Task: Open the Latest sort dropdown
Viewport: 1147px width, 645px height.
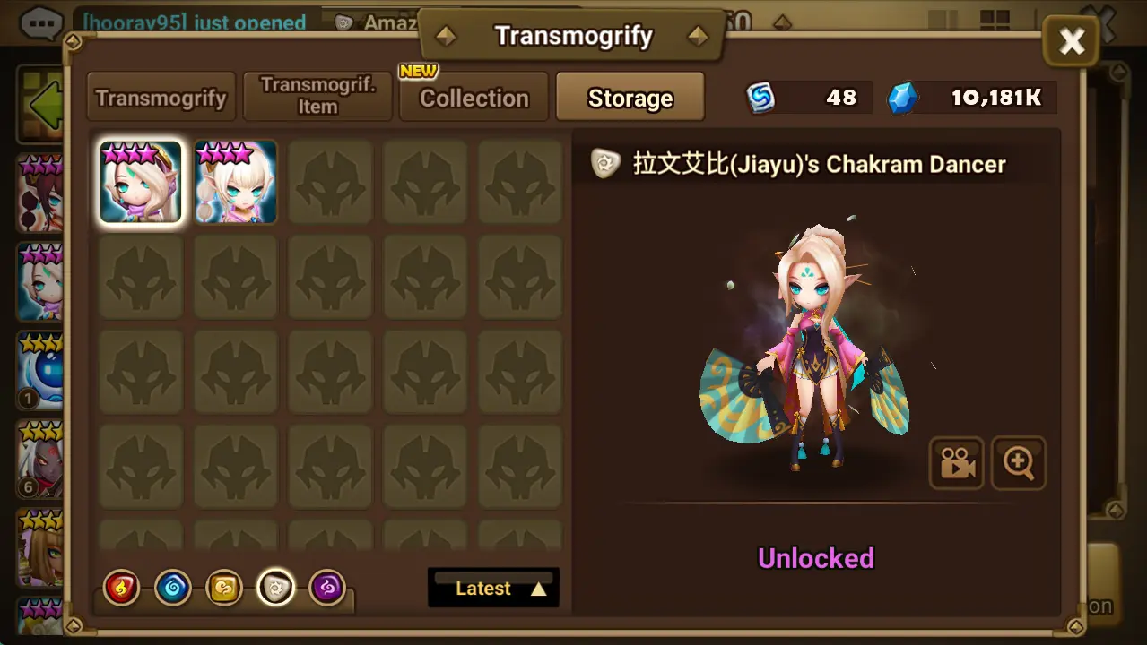Action: [x=493, y=588]
